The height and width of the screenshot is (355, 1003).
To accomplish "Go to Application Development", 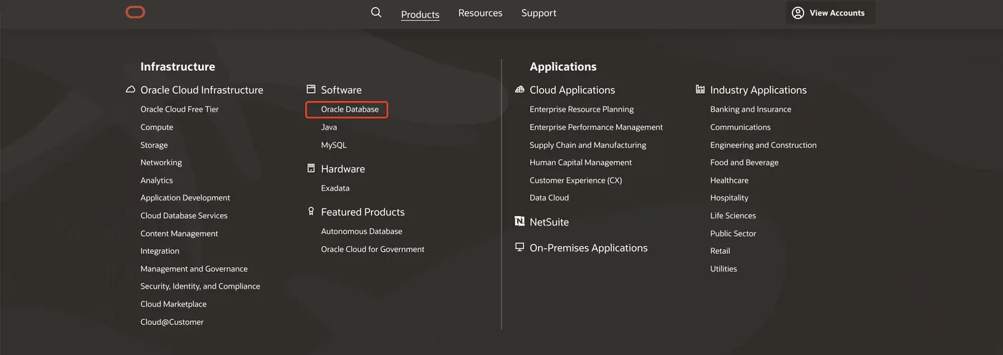I will (x=186, y=198).
